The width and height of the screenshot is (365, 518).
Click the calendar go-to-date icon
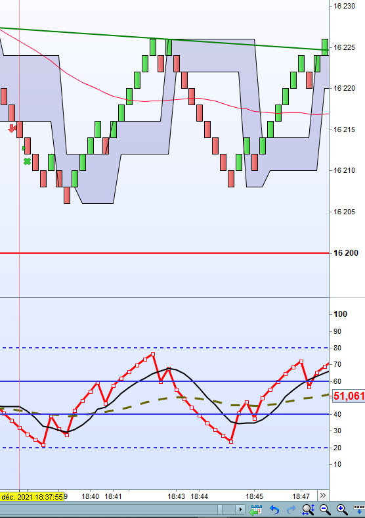255,509
